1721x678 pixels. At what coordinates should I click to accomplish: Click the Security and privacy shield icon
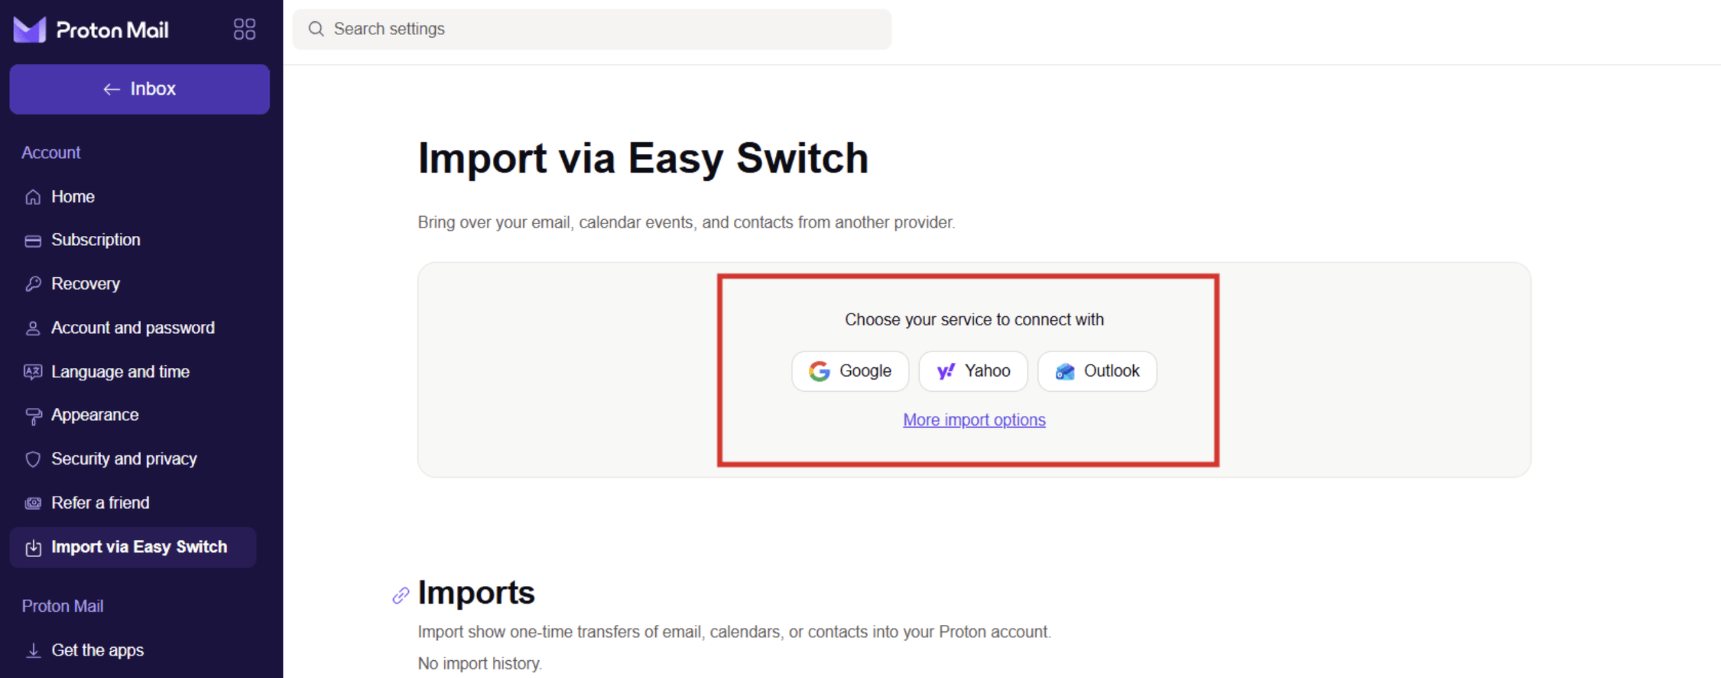33,459
